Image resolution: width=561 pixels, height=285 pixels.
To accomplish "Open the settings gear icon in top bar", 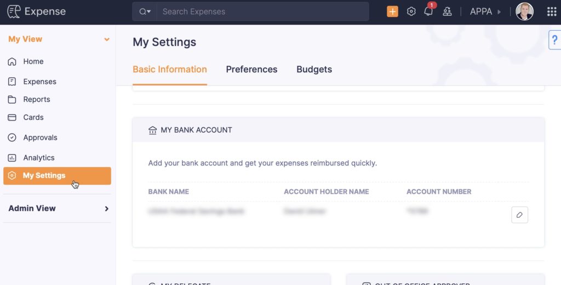I will click(x=411, y=12).
